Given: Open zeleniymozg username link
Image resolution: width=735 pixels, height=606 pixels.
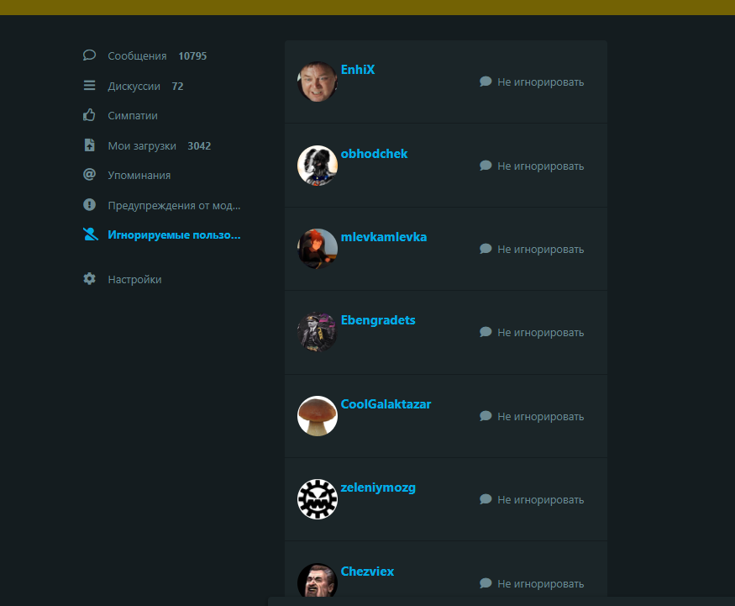Looking at the screenshot, I should click(x=378, y=487).
